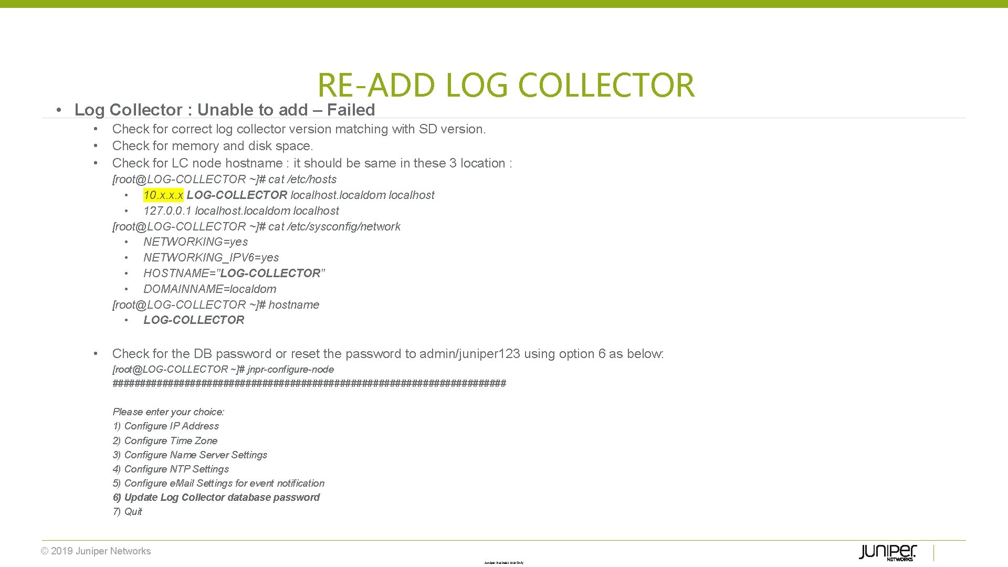Click the highlighted IP address 10.x.x.x
Screen dimensions: 1008x567
click(163, 195)
